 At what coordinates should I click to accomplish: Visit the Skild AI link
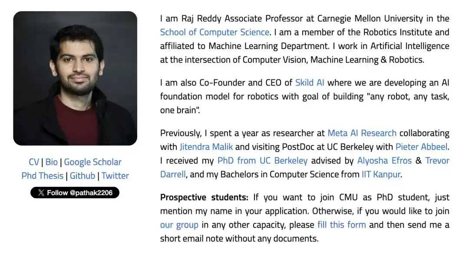point(310,83)
